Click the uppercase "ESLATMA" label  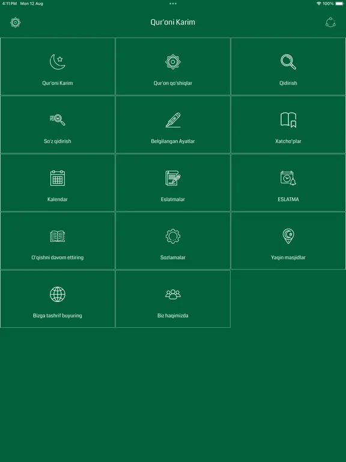(x=288, y=199)
